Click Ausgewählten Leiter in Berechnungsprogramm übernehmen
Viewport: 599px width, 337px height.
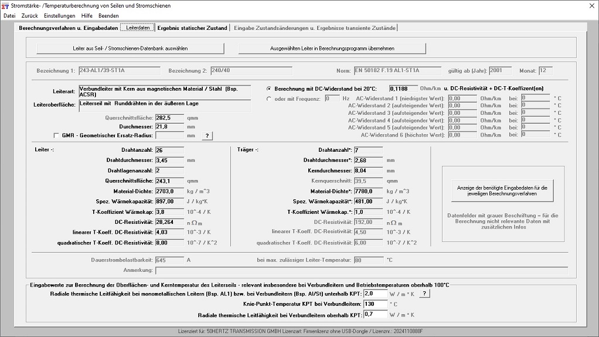(x=332, y=48)
